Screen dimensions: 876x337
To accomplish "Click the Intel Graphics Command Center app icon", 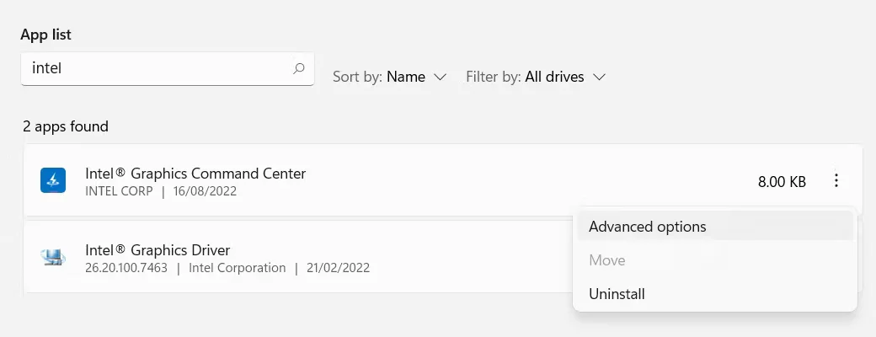I will point(53,180).
